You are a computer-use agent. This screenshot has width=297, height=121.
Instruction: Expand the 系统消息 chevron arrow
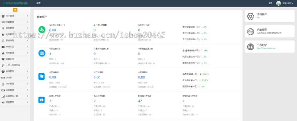(x=27, y=40)
